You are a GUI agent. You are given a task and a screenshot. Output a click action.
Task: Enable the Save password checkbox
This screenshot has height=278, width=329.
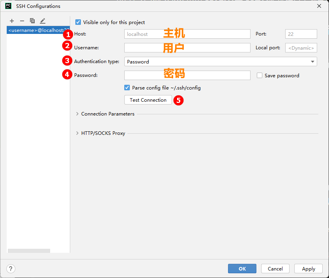[260, 75]
